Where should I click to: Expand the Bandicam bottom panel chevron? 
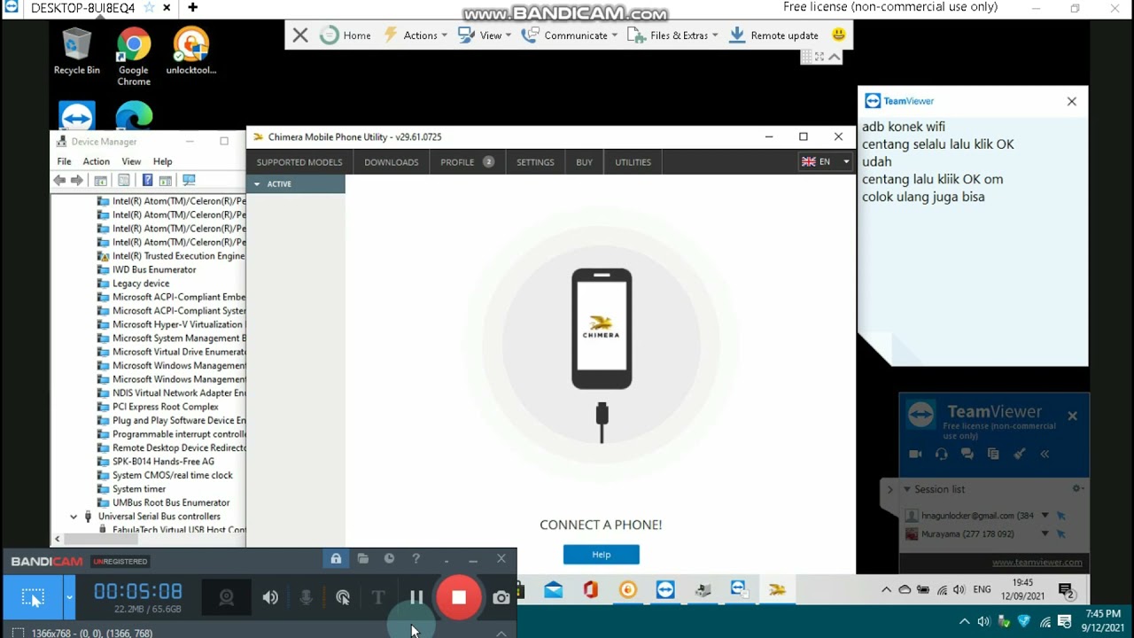click(501, 633)
